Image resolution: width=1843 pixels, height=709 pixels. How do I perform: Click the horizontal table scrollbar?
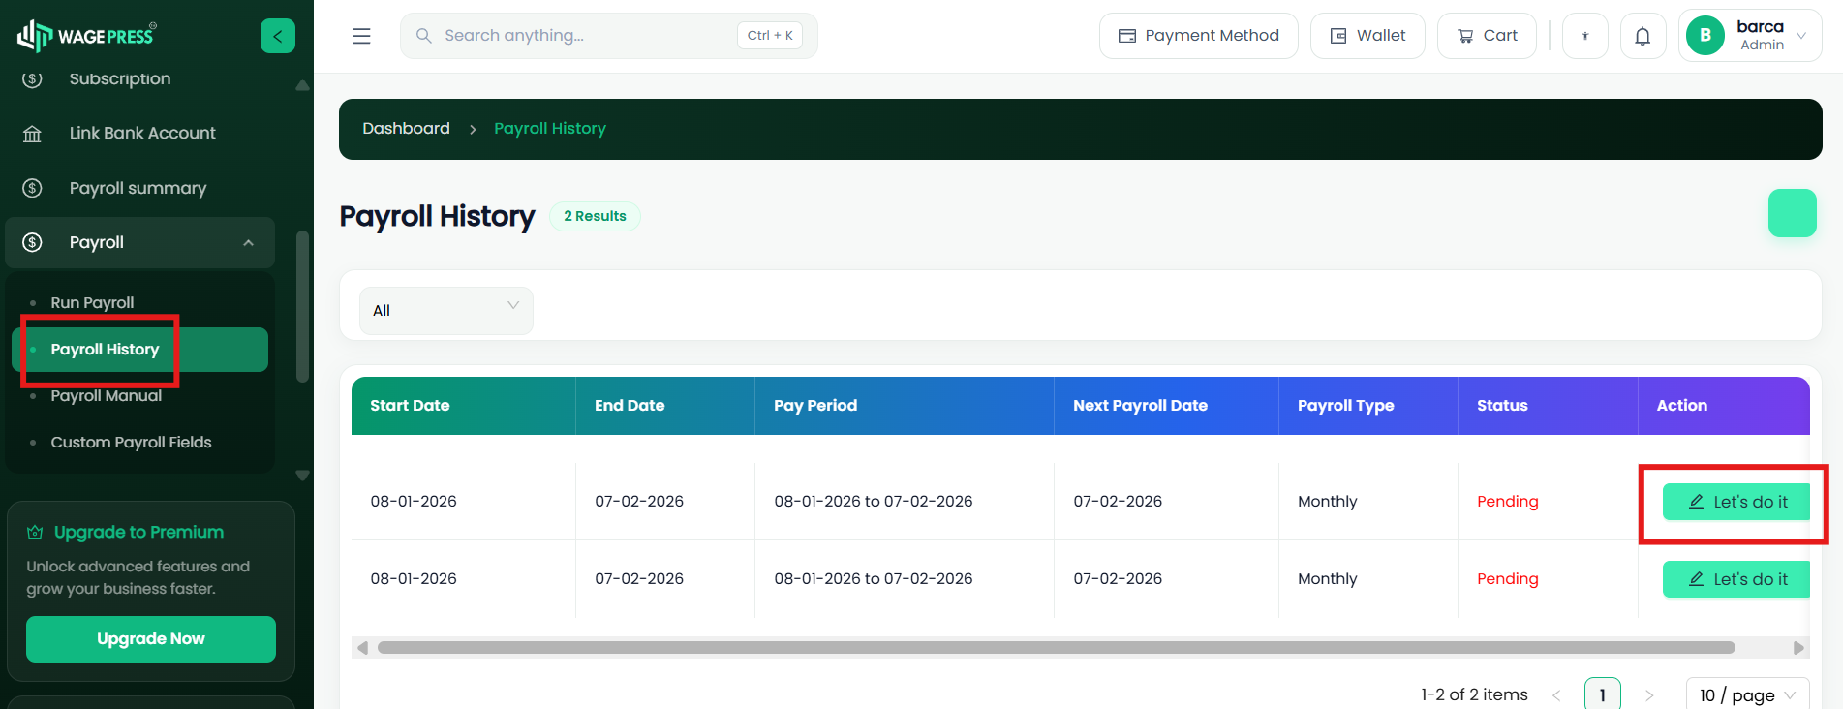pos(1056,648)
